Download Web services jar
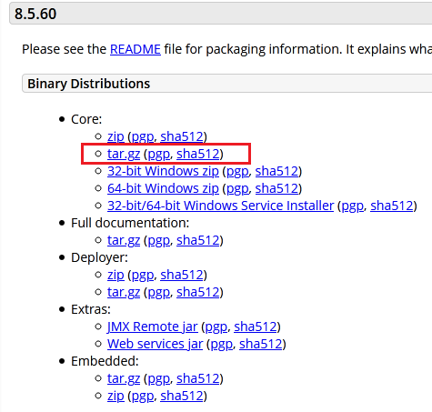 pyautogui.click(x=155, y=344)
